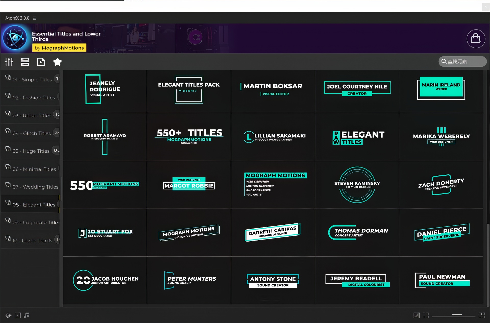Select the Garreth Carikas title thumbnail
The image size is (490, 323).
[x=273, y=233]
